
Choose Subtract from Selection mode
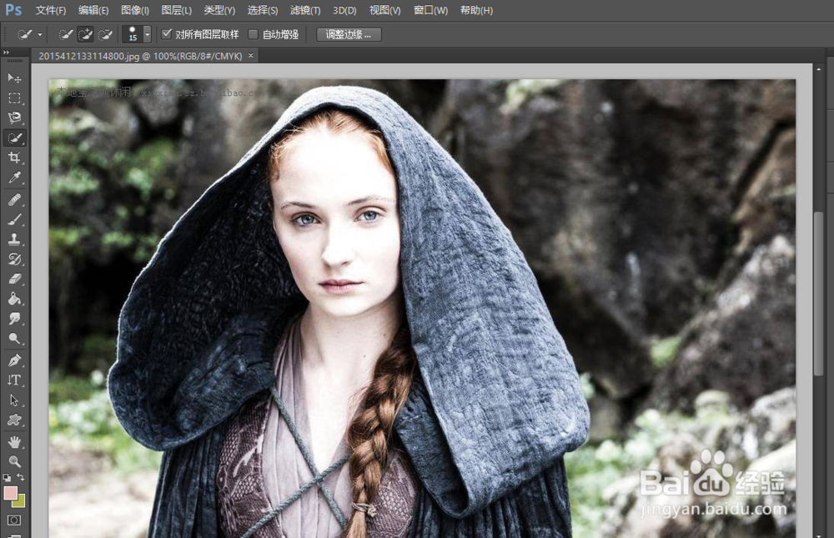(105, 34)
